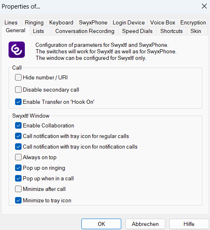Open the Conversation Recording tab
This screenshot has height=230, width=210.
[x=85, y=31]
